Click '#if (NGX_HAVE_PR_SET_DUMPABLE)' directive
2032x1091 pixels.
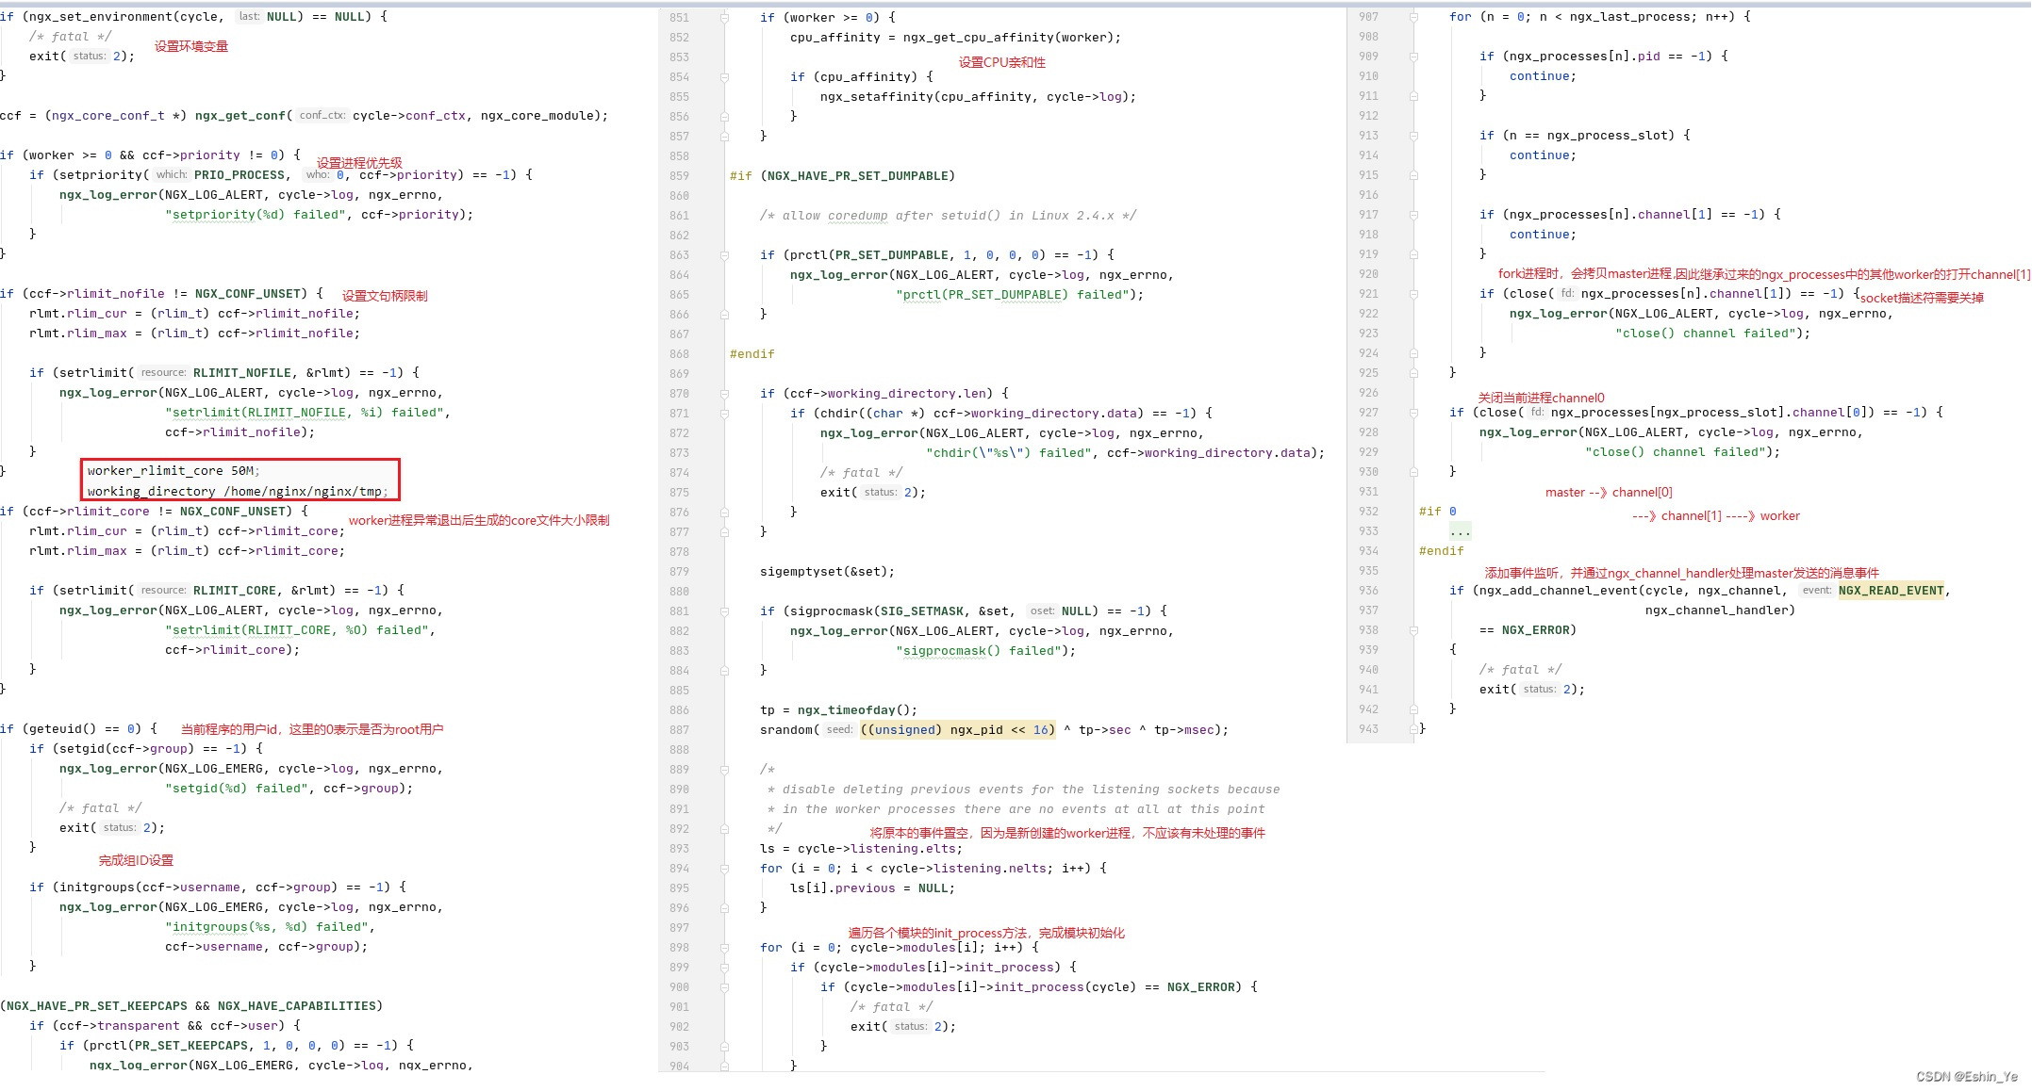tap(843, 176)
